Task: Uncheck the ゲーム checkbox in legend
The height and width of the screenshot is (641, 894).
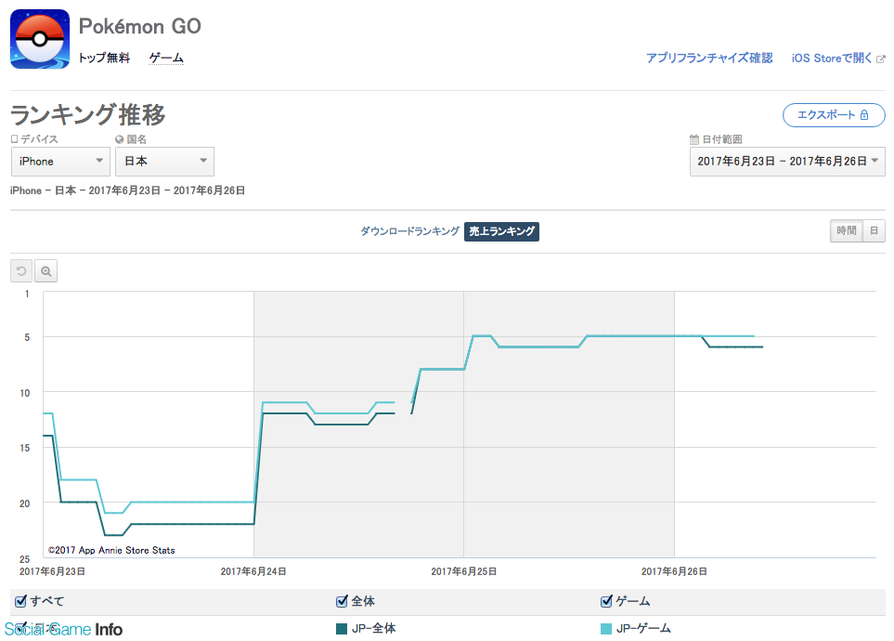Action: pyautogui.click(x=606, y=601)
